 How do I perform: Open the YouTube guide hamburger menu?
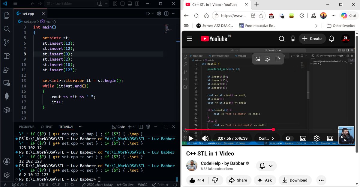click(189, 39)
